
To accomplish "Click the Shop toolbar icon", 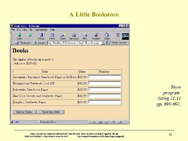I will tap(107, 35).
